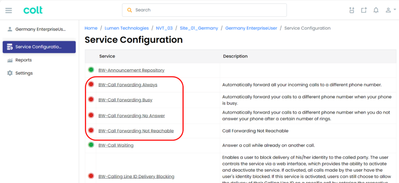The width and height of the screenshot is (399, 183).
Task: Click description about forwarding all incoming calls
Action: (302, 85)
